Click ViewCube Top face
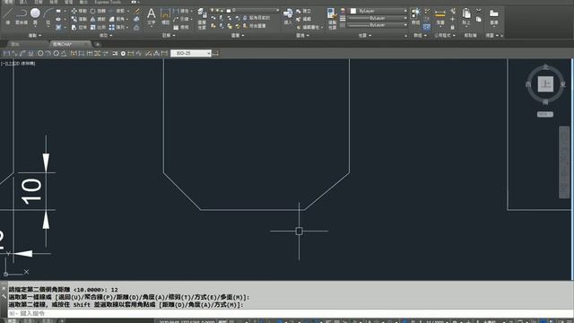This screenshot has width=574, height=323. point(545,84)
